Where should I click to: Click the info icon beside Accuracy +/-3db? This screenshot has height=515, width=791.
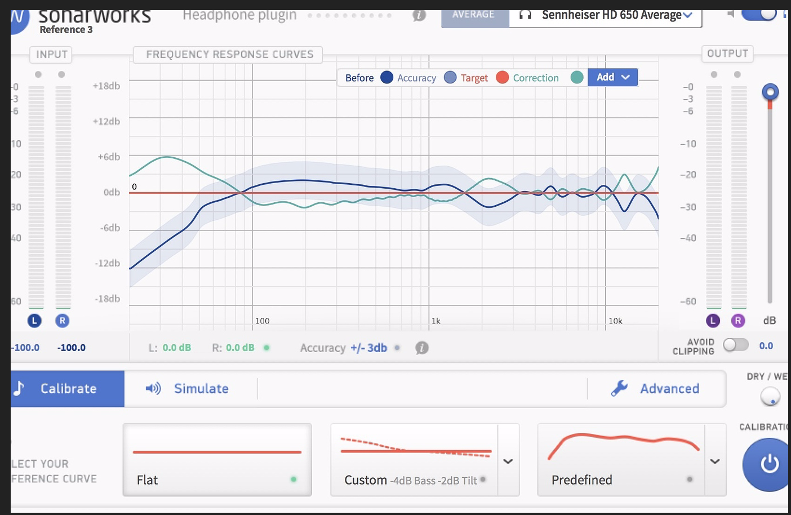click(422, 348)
